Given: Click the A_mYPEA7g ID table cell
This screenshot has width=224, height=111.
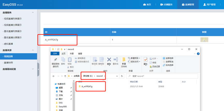Looking at the screenshot, I should pyautogui.click(x=77, y=40).
